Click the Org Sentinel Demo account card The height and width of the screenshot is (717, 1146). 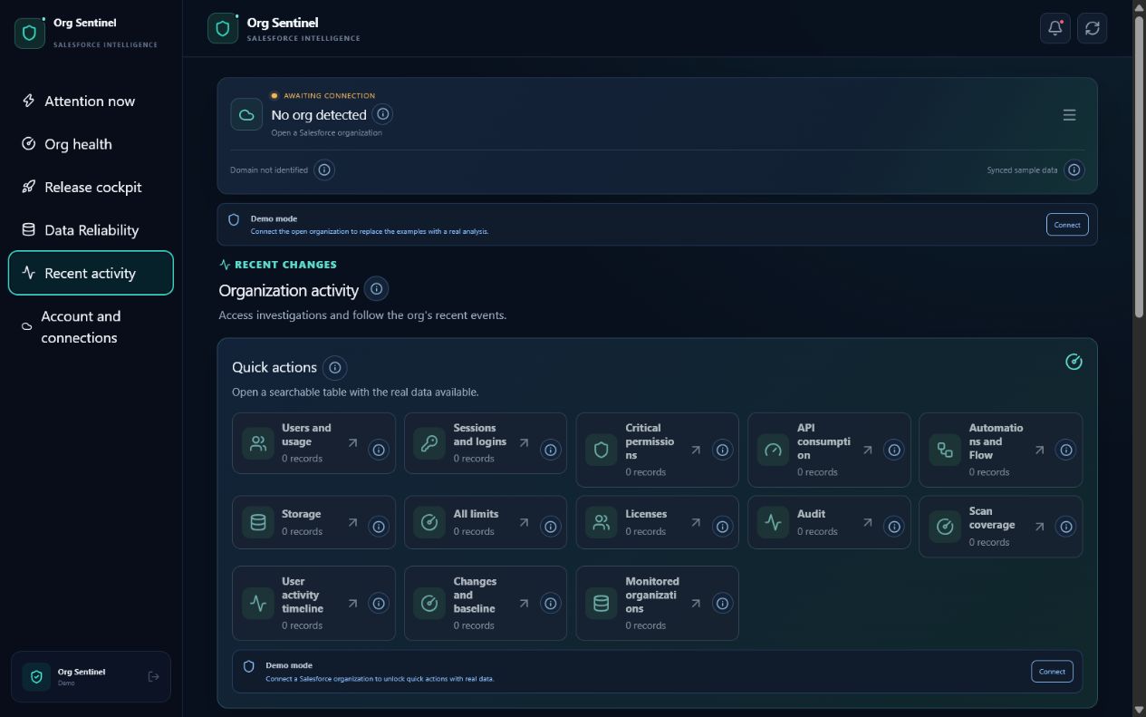(x=91, y=676)
